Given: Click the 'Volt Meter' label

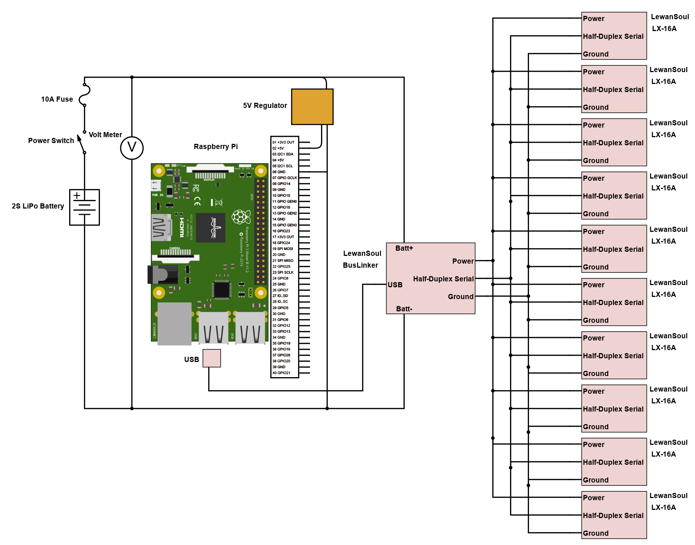Looking at the screenshot, I should click(x=105, y=135).
